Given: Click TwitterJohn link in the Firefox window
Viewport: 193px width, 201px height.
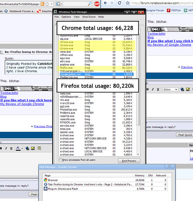Looking at the screenshot, I should coord(9,93).
